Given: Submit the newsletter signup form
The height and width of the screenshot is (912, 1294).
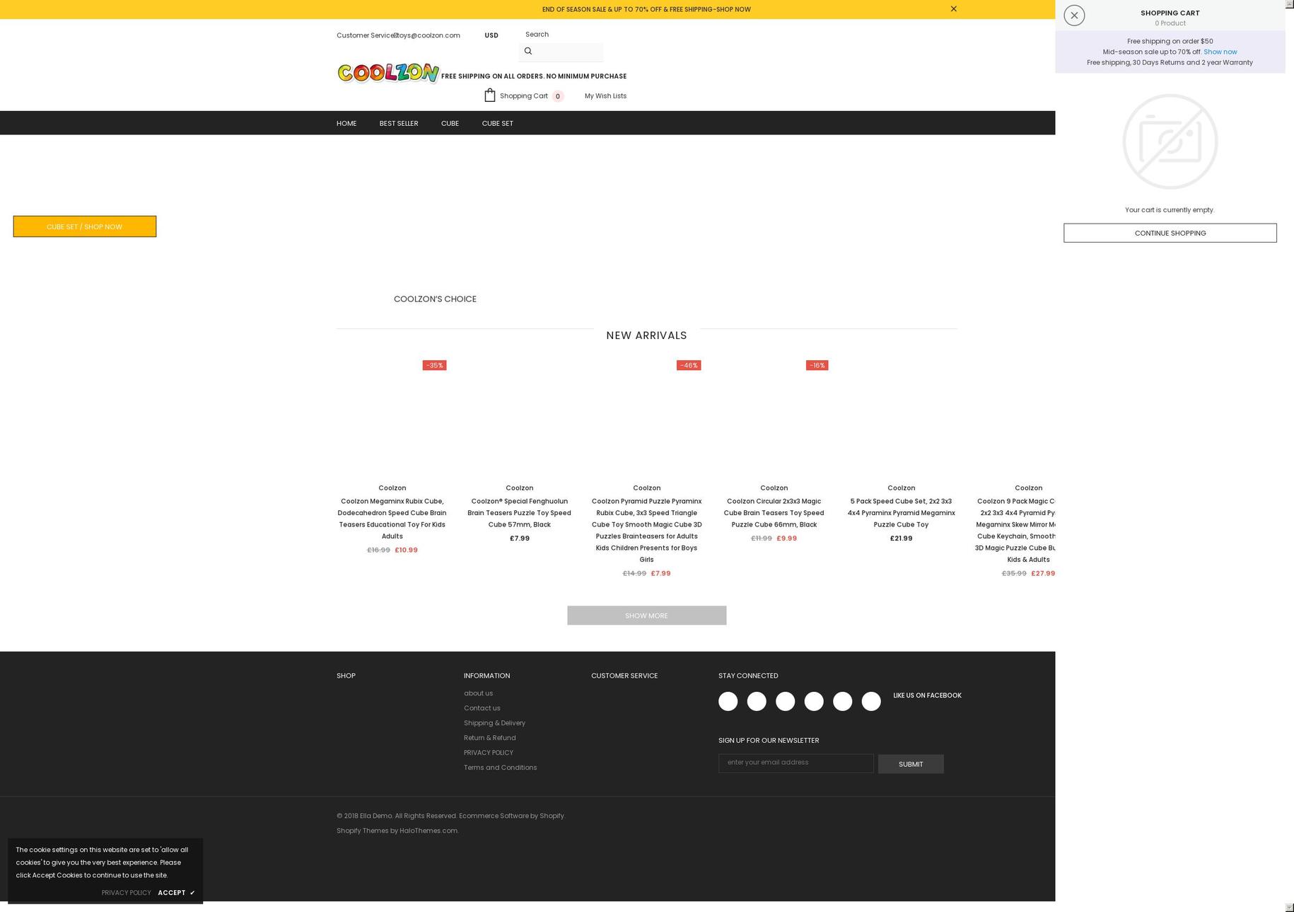Looking at the screenshot, I should (911, 764).
